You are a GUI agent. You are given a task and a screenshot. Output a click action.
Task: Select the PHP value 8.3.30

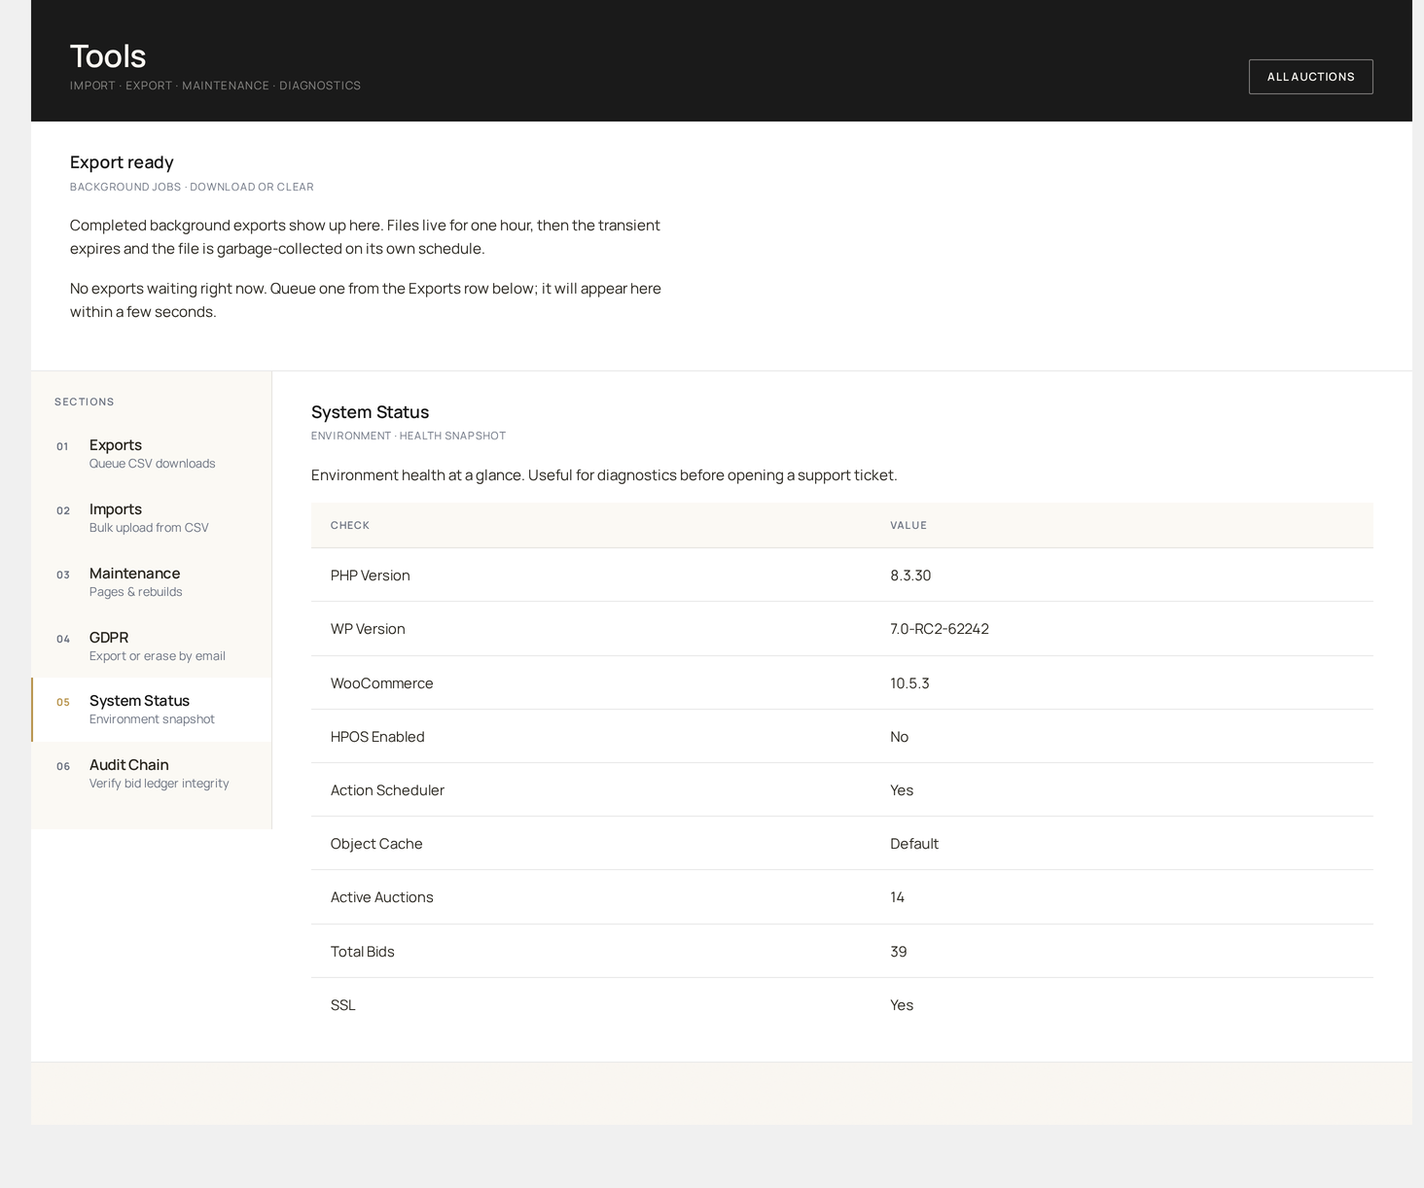click(x=910, y=576)
